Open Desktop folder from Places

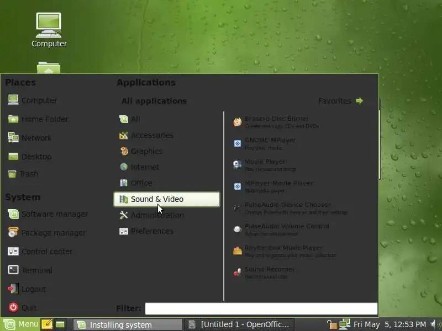30,157
